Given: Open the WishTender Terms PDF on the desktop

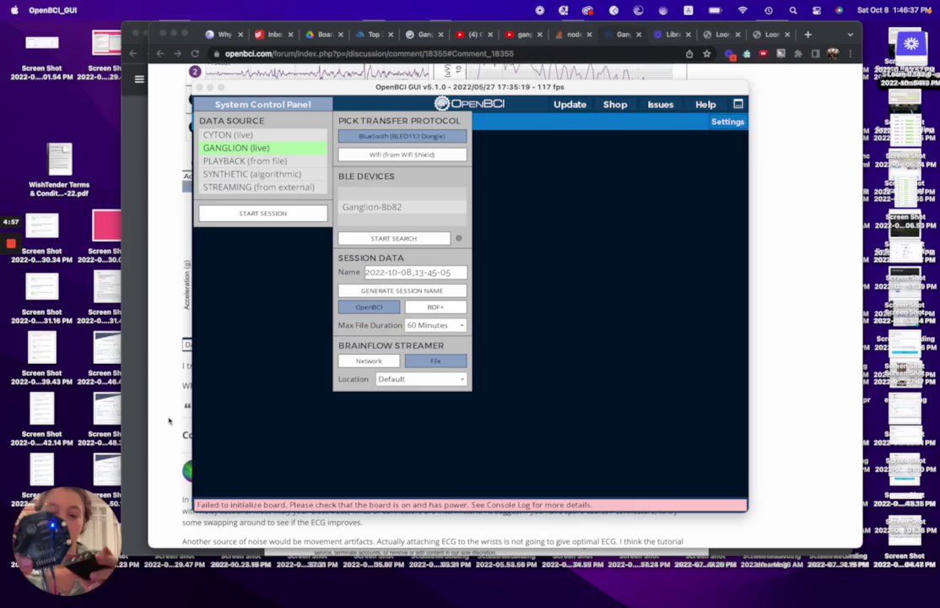Looking at the screenshot, I should coord(59,170).
